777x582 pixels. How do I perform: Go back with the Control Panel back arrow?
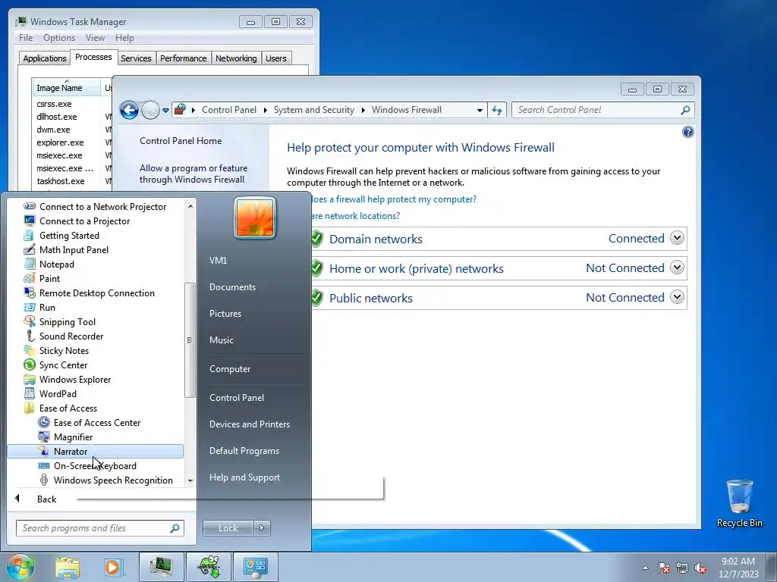point(129,111)
